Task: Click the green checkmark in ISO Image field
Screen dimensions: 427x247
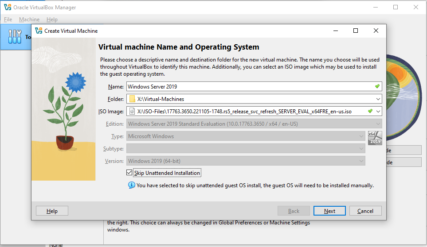Action: click(370, 111)
